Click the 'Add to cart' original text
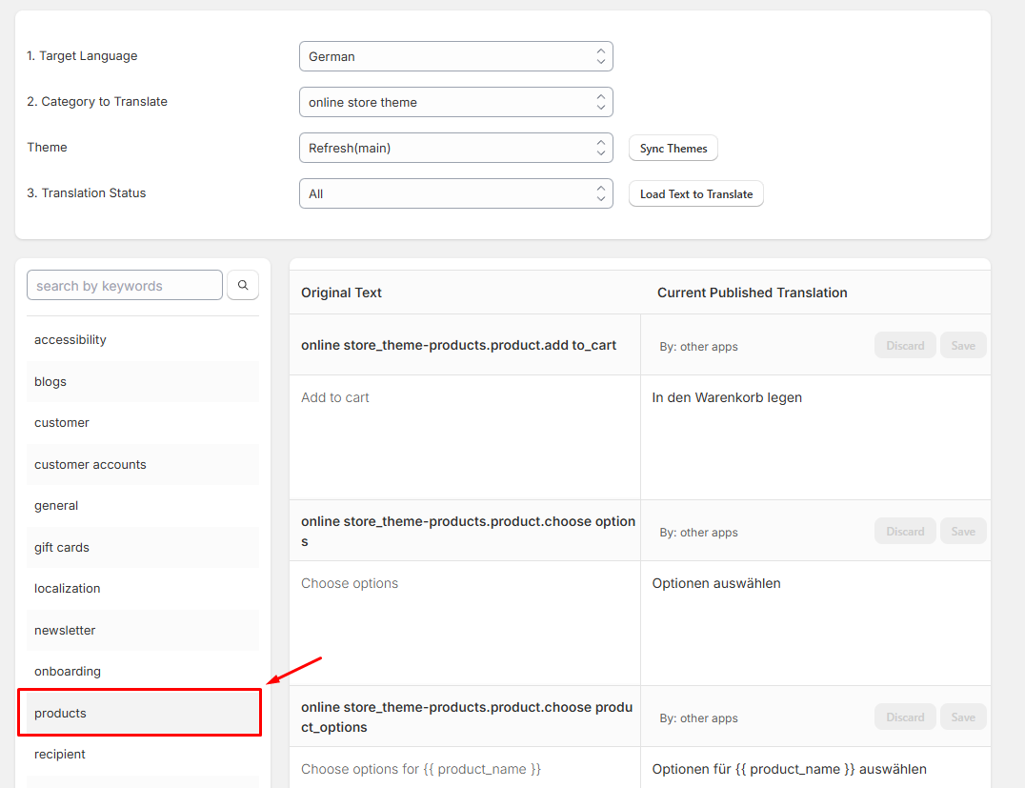 pos(334,397)
